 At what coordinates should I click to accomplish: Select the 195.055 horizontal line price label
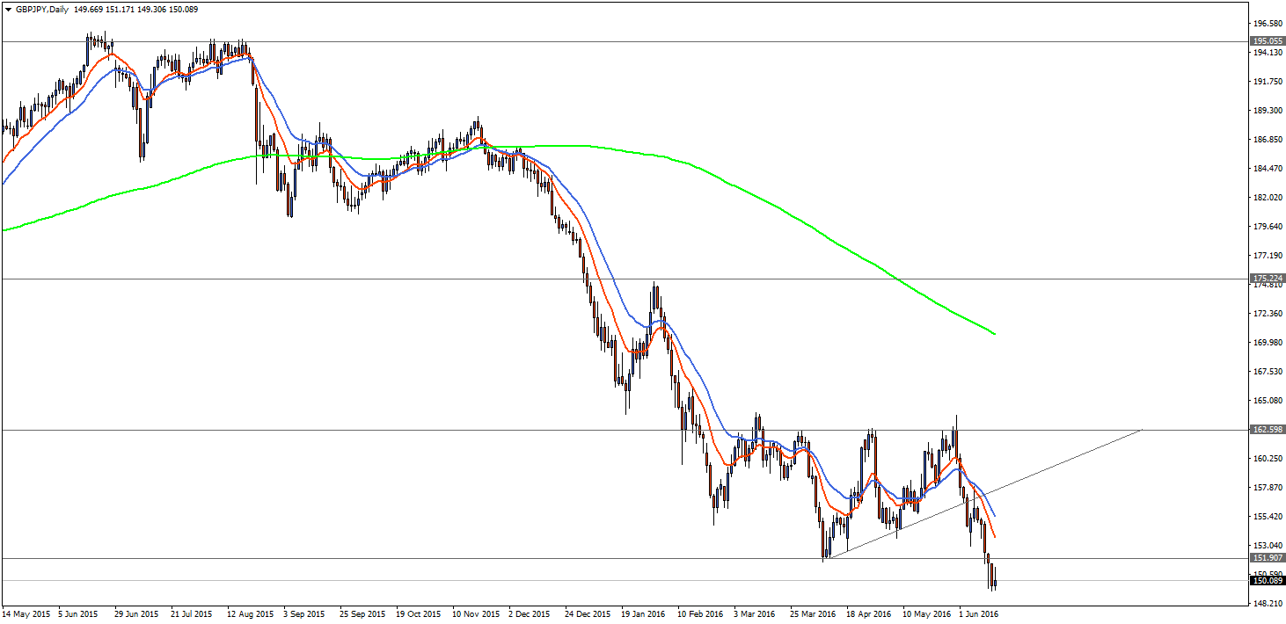click(x=1268, y=41)
